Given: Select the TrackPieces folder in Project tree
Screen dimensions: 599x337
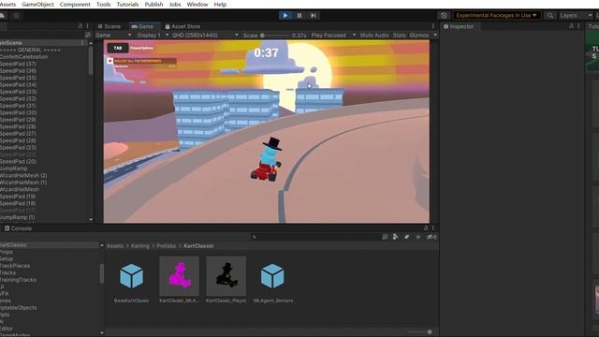Looking at the screenshot, I should [15, 266].
